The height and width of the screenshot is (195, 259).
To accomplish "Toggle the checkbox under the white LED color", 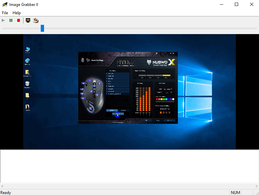I will (173, 101).
